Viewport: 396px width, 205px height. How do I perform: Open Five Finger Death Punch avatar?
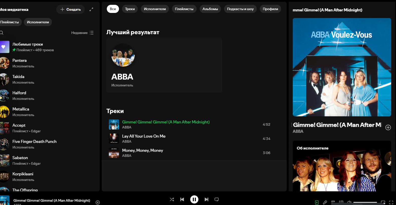[4, 144]
